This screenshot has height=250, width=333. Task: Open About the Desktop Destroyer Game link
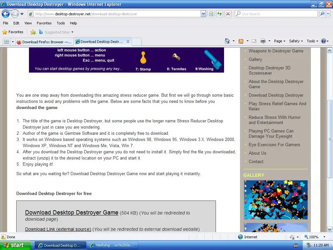tap(276, 84)
